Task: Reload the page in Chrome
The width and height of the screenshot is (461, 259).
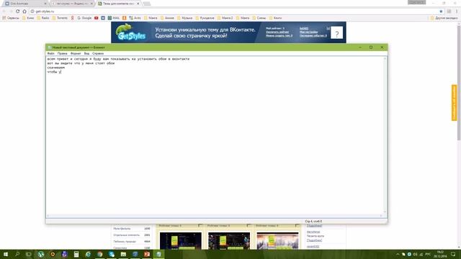Action: tap(17, 12)
